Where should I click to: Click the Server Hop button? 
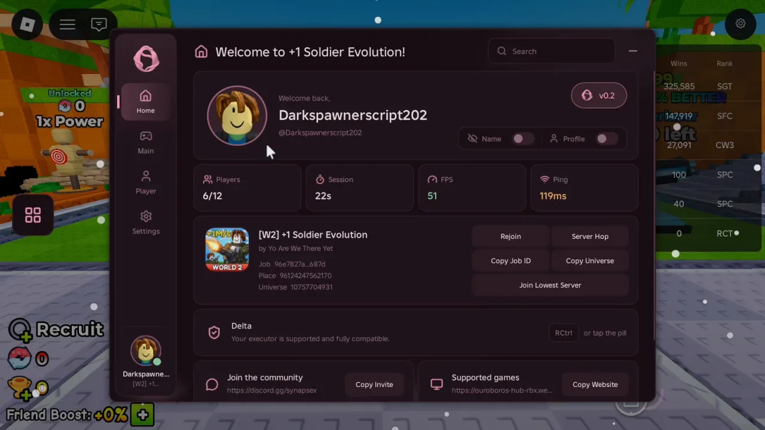point(590,236)
